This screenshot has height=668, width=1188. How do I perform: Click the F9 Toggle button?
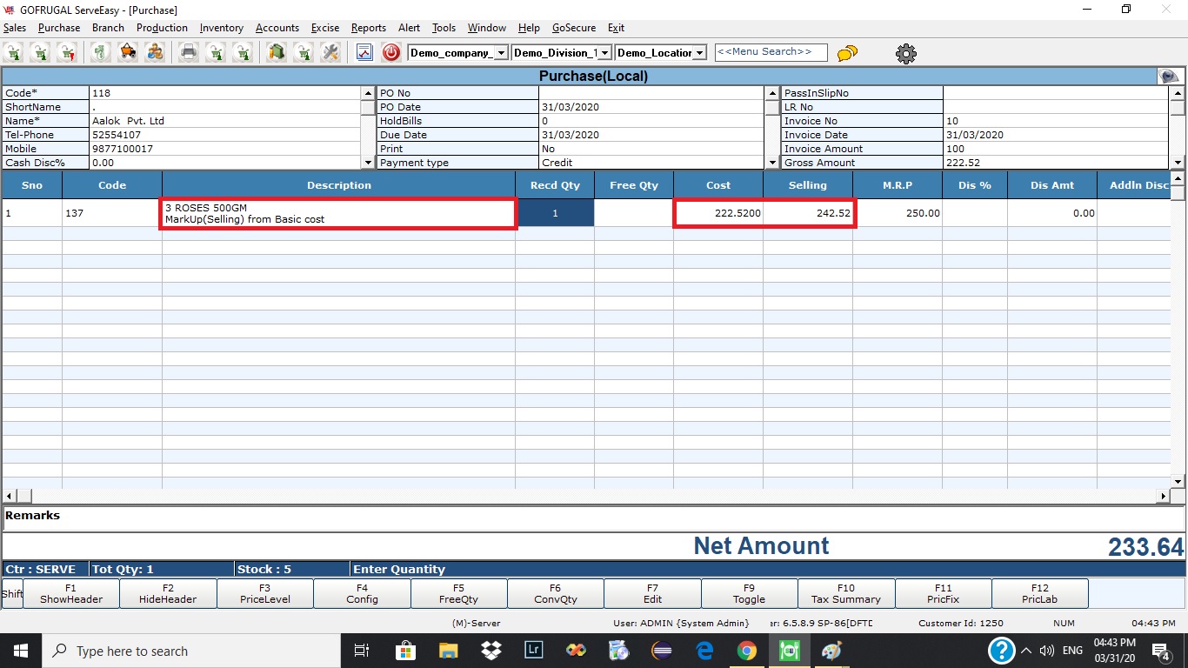point(750,594)
